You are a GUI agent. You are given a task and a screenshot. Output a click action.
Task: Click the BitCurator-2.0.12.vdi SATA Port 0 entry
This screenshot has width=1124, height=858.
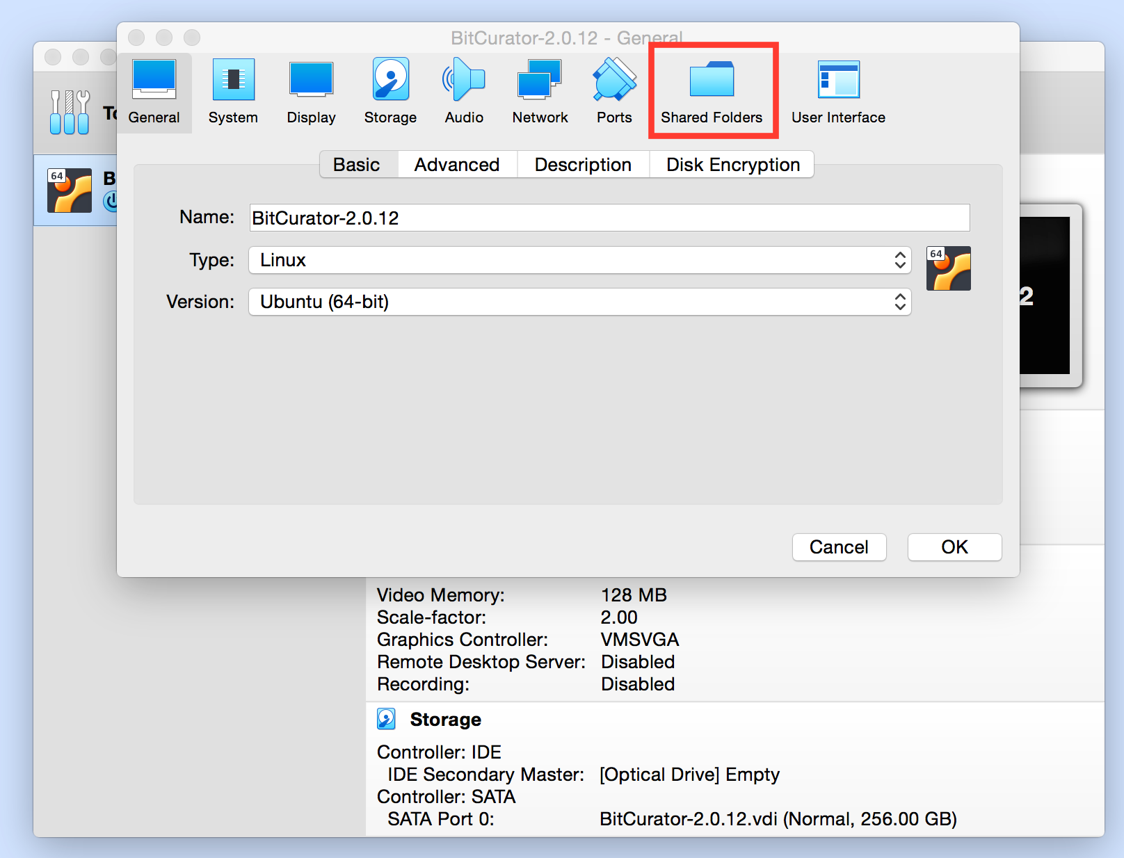(x=778, y=819)
